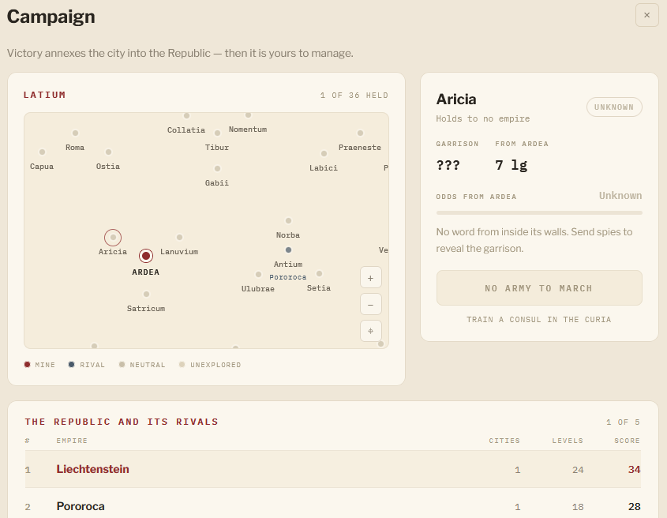
Task: Click the Capua city dot
Action: [x=42, y=152]
